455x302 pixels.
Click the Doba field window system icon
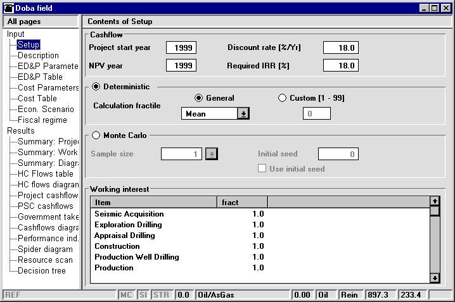9,8
